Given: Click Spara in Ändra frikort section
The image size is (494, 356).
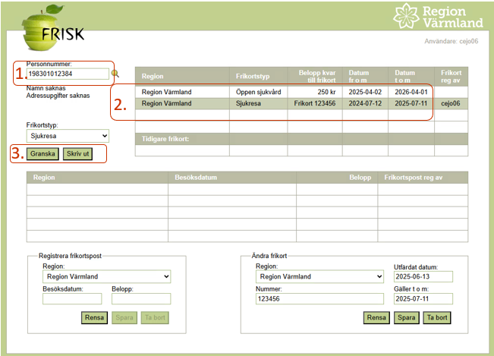Looking at the screenshot, I should [x=406, y=318].
